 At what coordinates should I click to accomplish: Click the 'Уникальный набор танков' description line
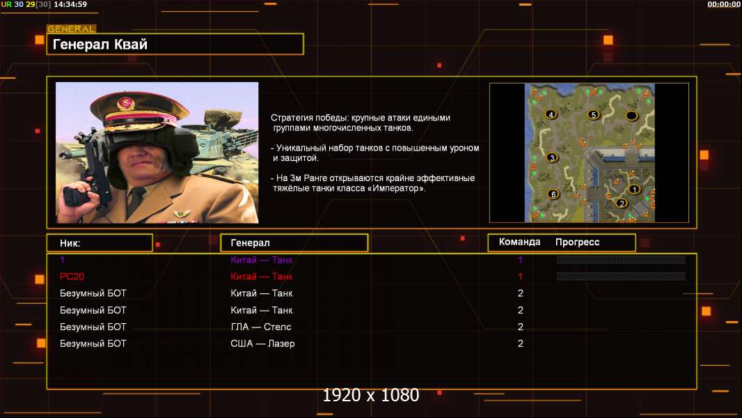[x=375, y=153]
